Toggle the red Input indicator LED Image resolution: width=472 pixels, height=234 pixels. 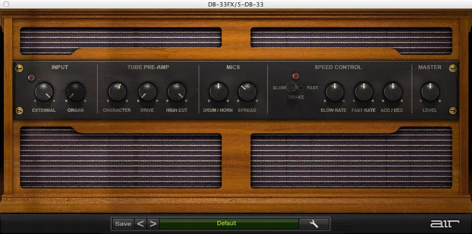31,77
